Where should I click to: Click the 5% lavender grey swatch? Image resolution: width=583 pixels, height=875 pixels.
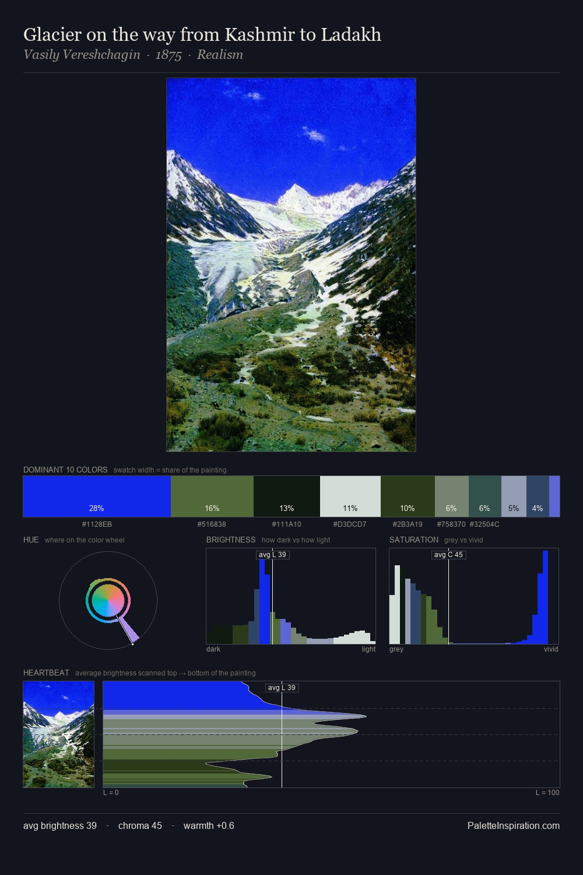click(514, 496)
